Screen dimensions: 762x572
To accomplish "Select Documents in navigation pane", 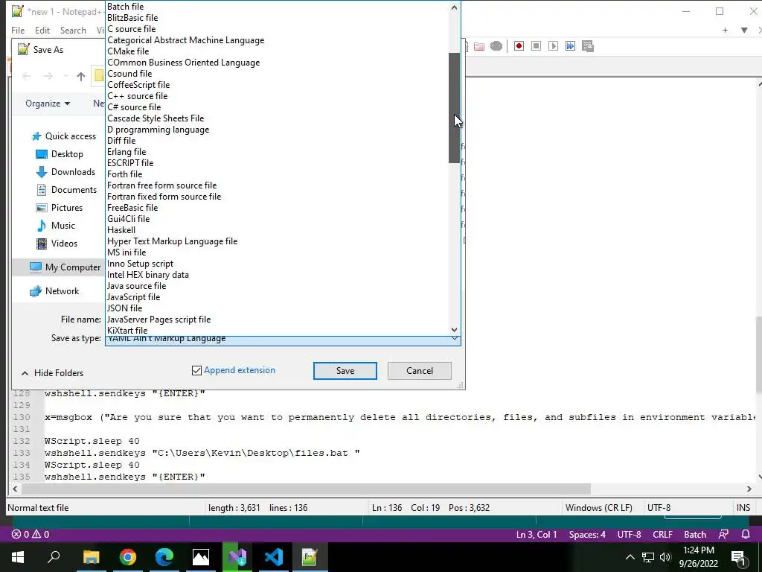I will [66, 190].
